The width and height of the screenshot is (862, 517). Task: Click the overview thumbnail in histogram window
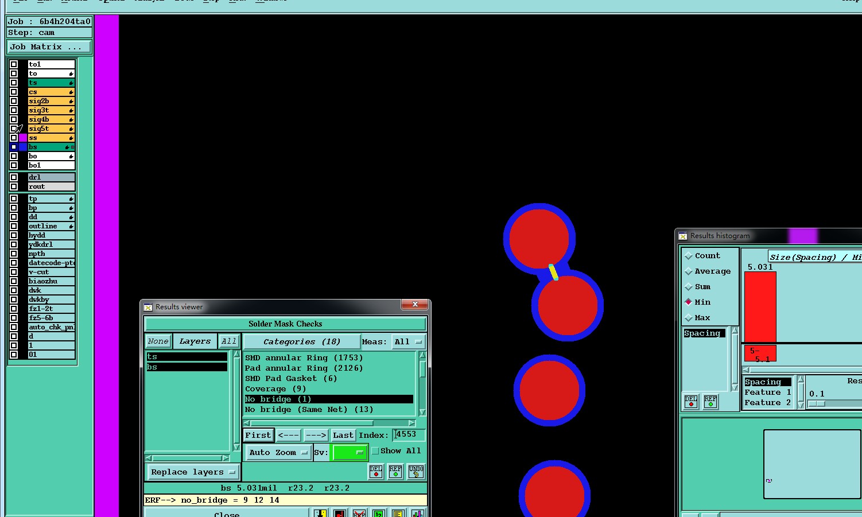tap(812, 464)
